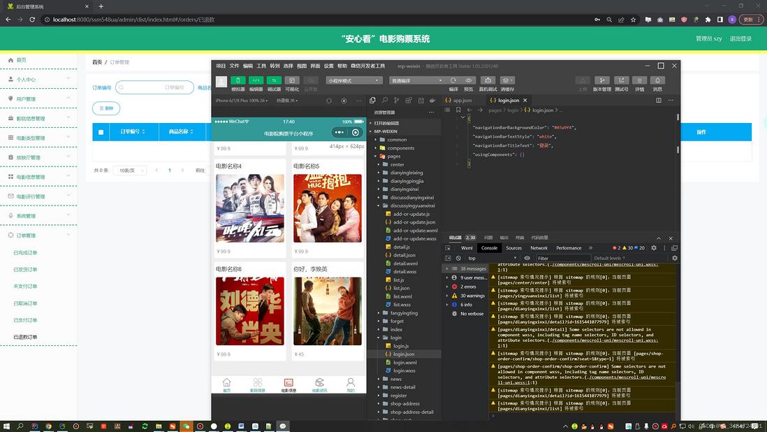Open the search magnifier in editor sidebar
Screen dimensions: 767x432
[x=384, y=100]
